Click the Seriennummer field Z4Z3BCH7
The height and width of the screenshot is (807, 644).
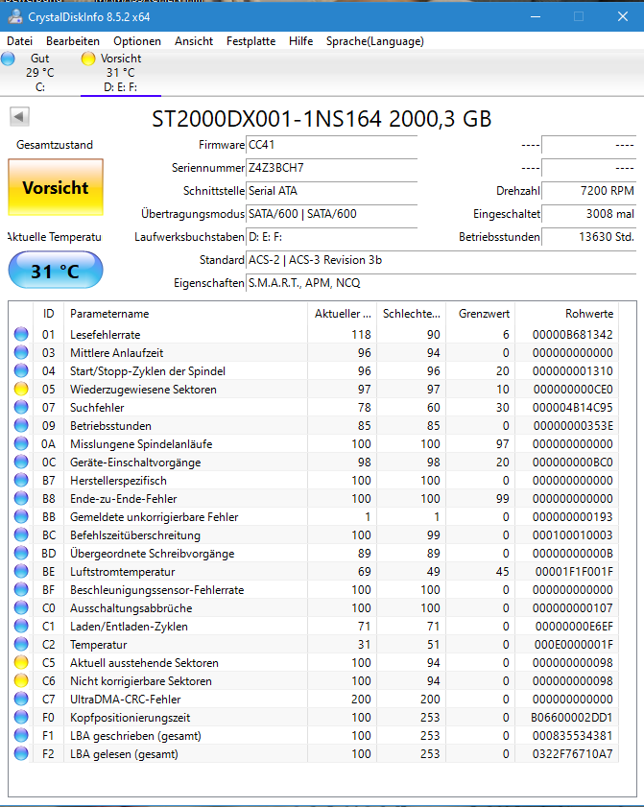coord(331,168)
